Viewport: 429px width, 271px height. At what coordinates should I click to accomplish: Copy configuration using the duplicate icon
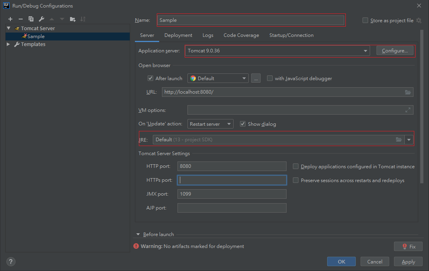pyautogui.click(x=31, y=19)
